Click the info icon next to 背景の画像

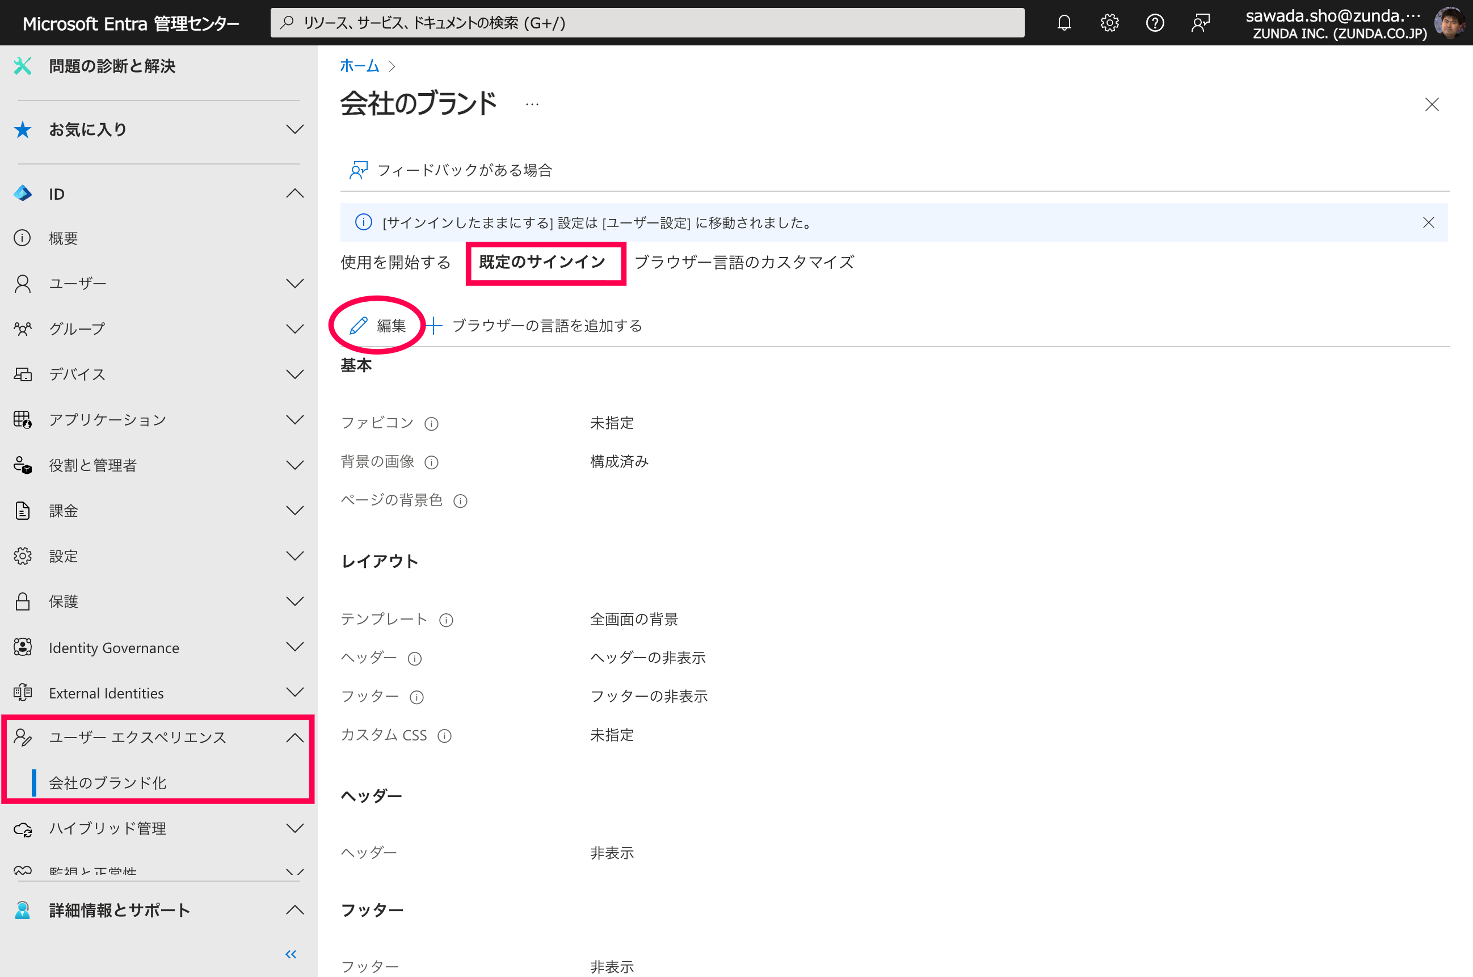pyautogui.click(x=431, y=462)
